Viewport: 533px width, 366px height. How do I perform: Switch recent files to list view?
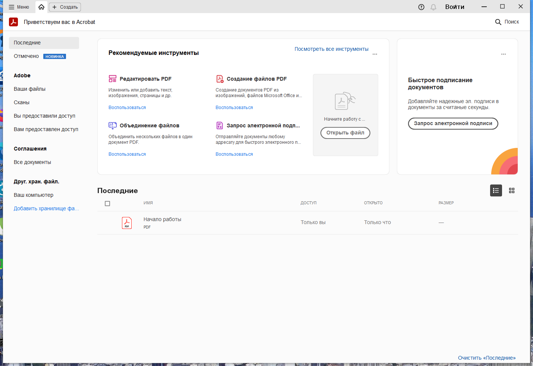[496, 190]
